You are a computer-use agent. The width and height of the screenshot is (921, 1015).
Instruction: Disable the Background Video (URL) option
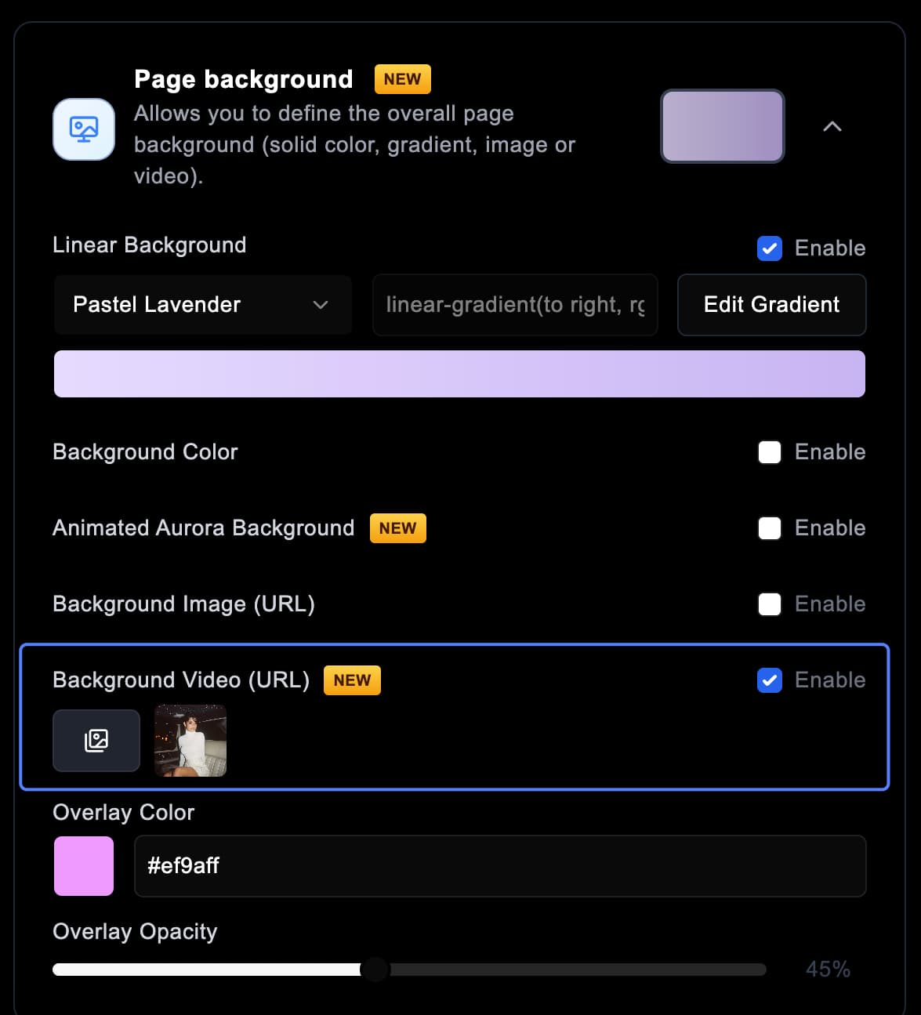pos(770,680)
